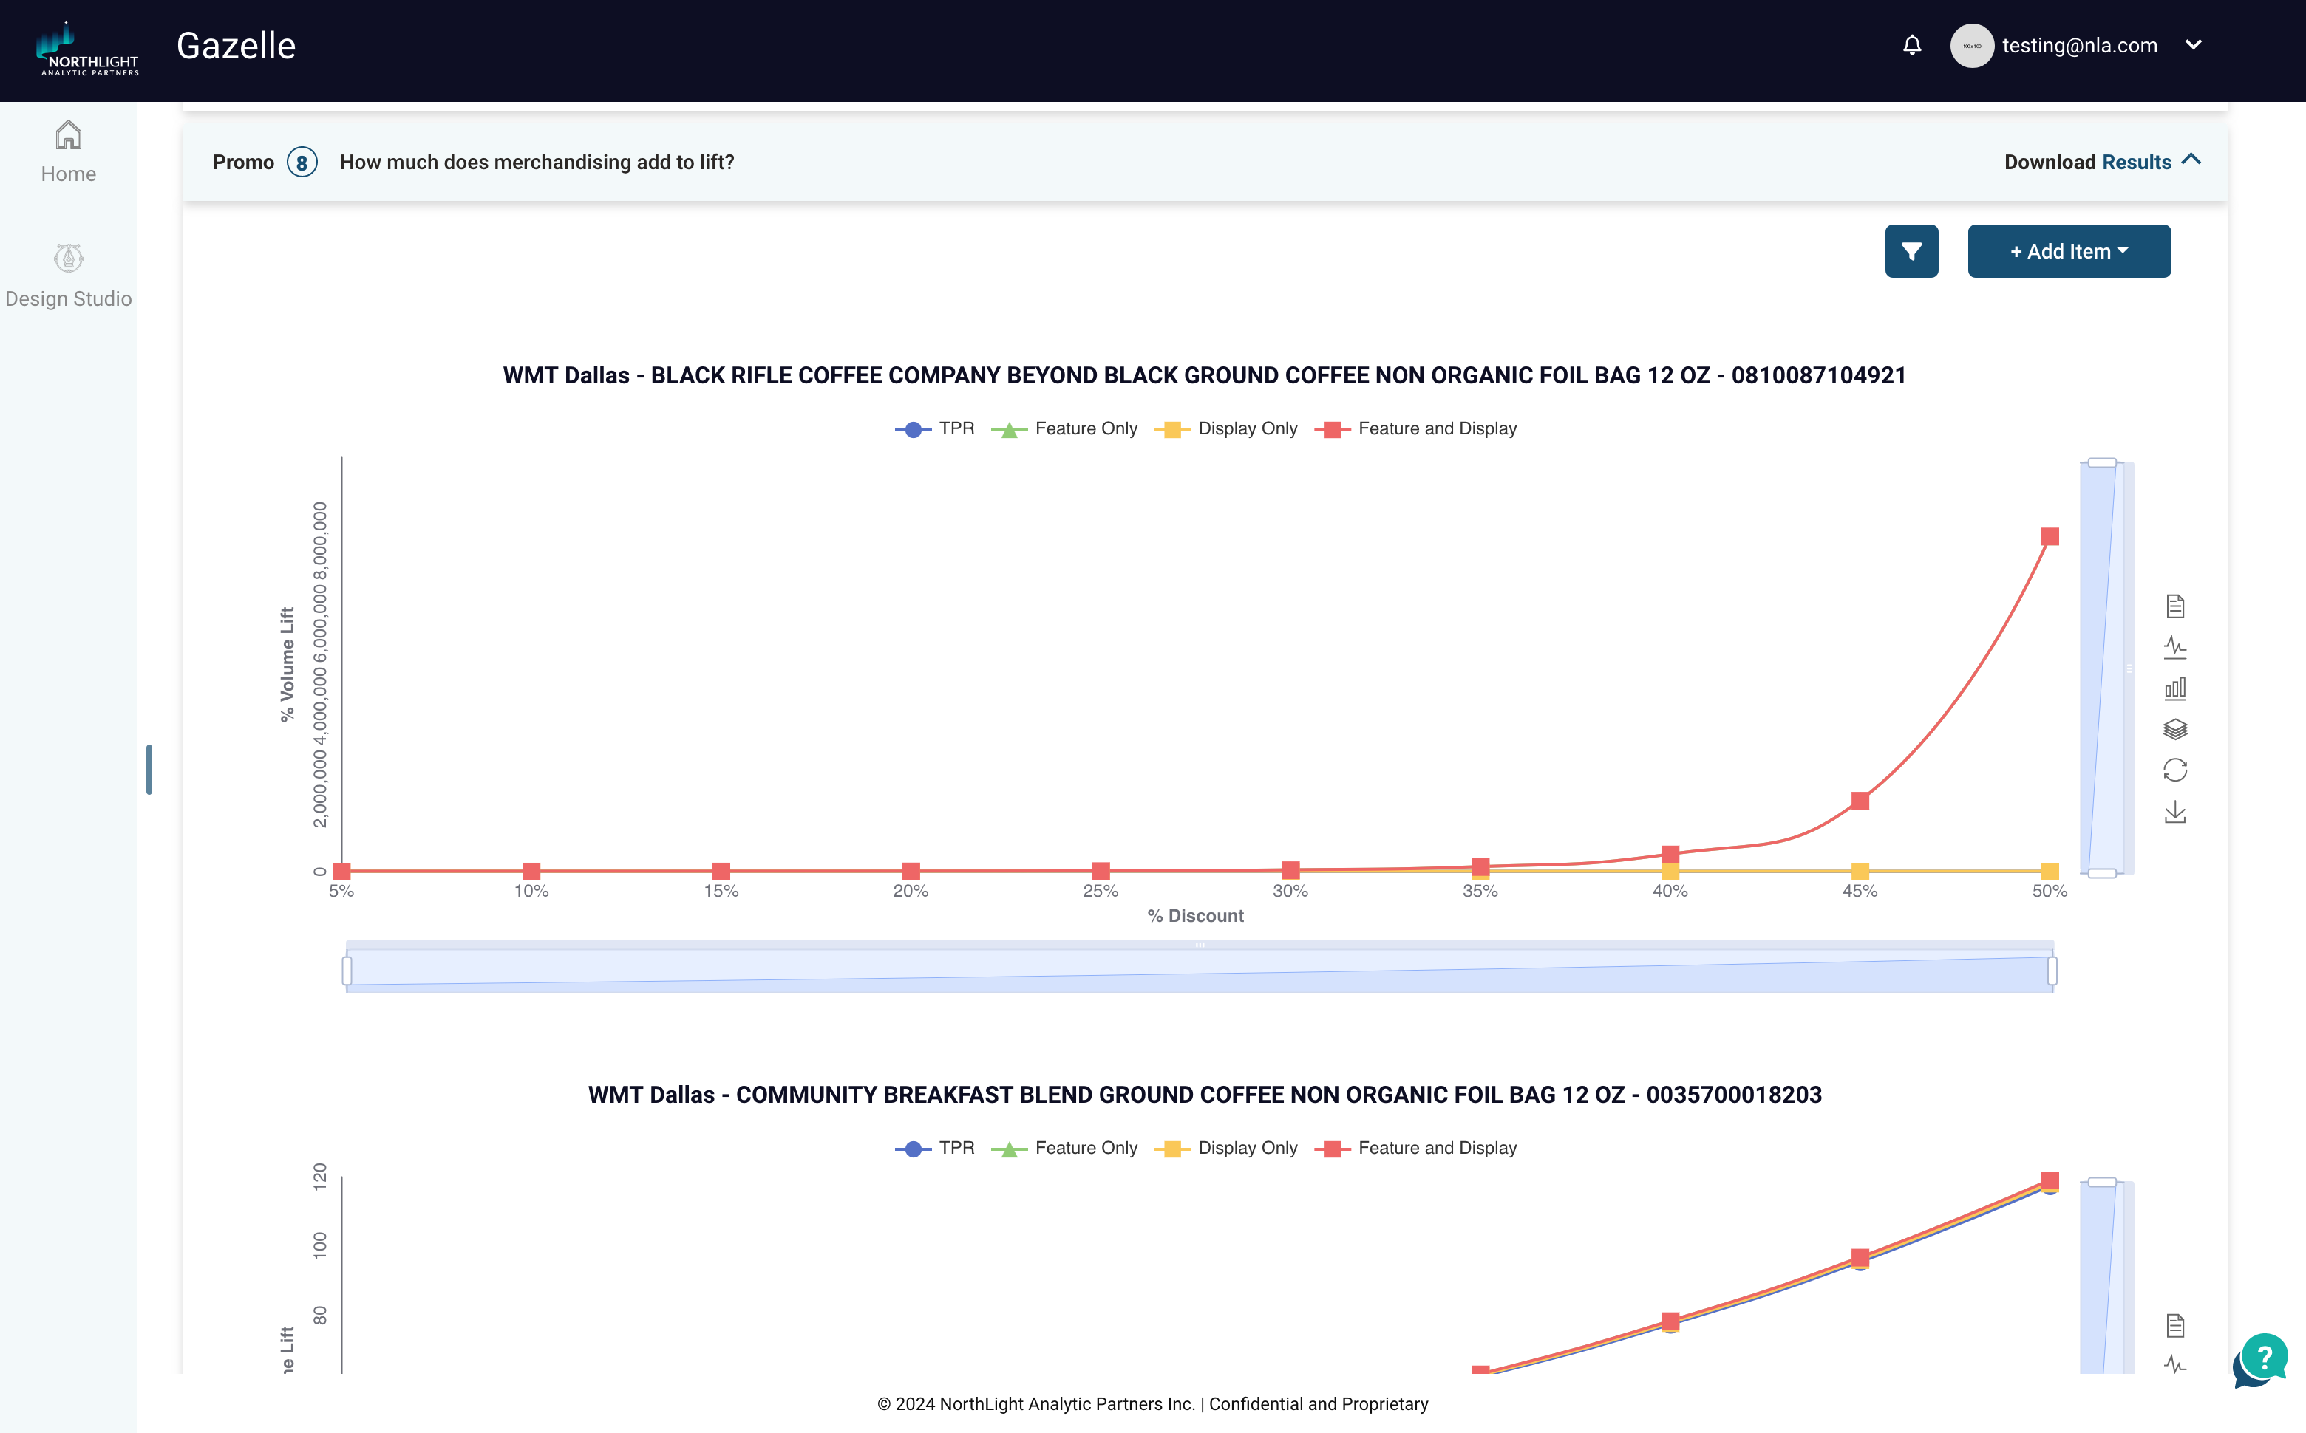Switch Community Breakfast chart to line type
This screenshot has width=2306, height=1433.
click(x=2174, y=1366)
